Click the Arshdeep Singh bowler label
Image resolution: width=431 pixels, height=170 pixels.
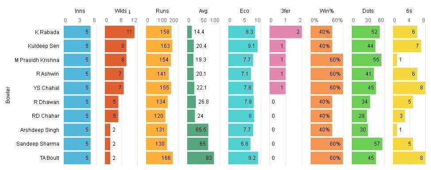click(x=39, y=130)
